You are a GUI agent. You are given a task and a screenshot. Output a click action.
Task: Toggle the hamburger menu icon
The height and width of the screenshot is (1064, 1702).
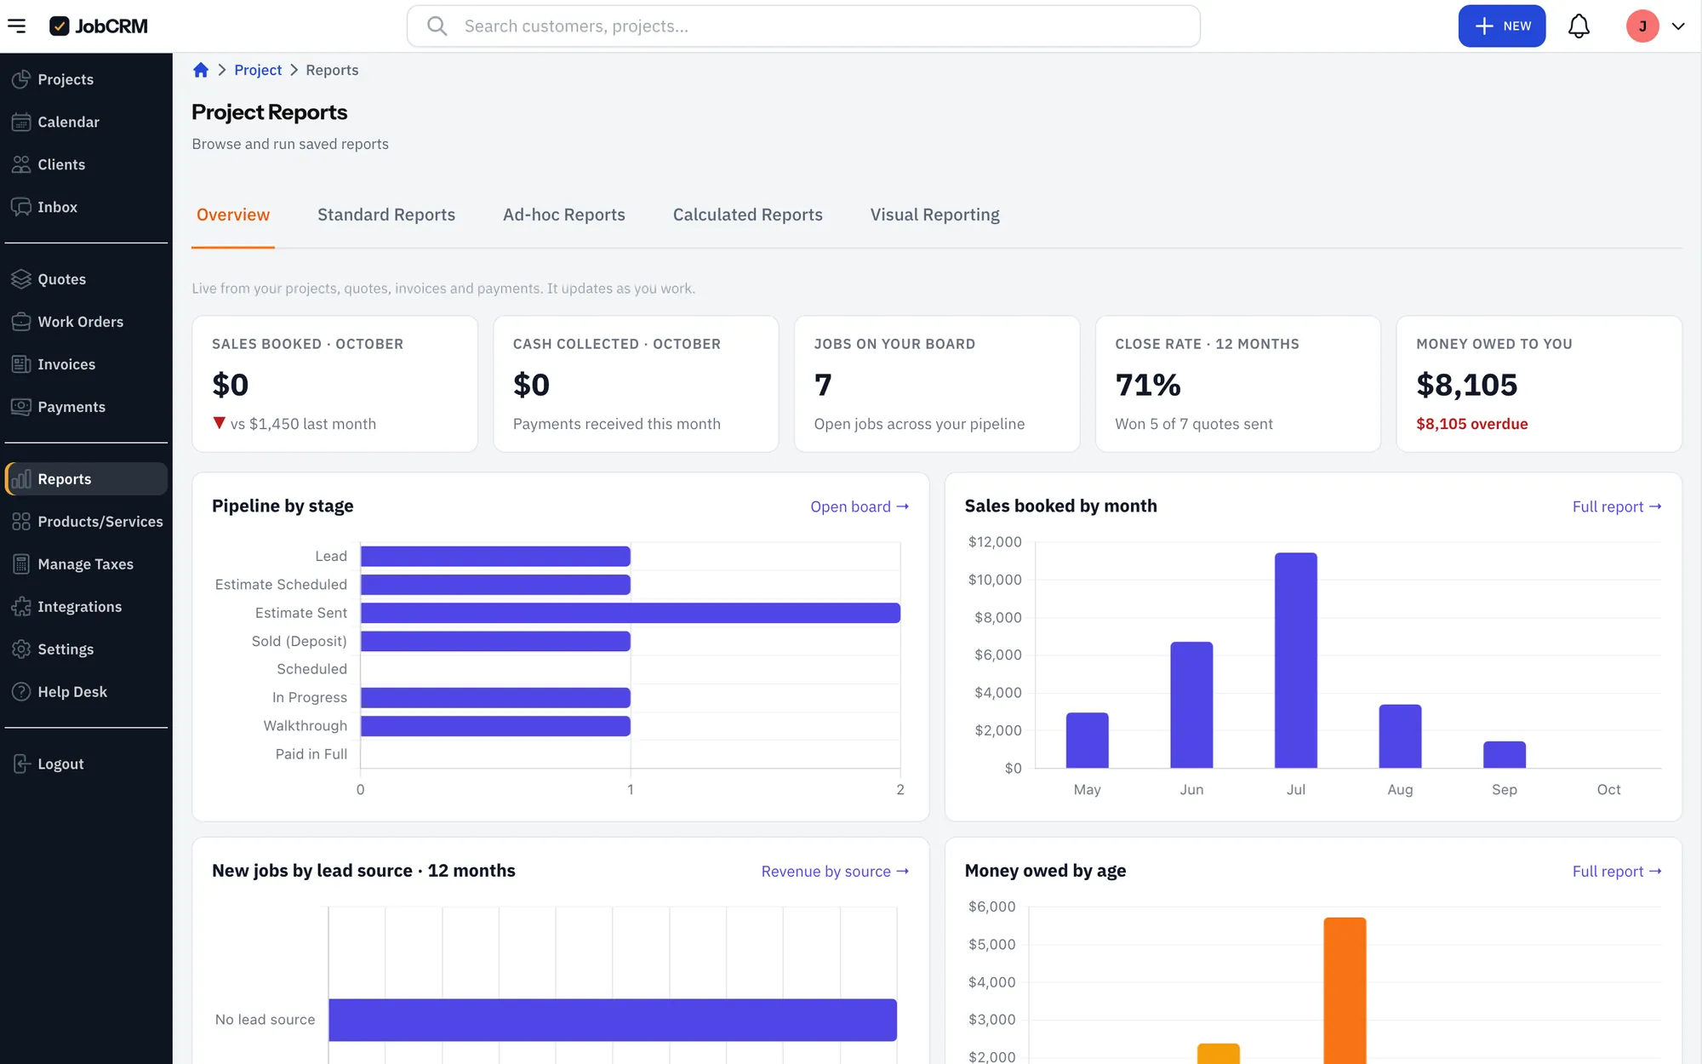coord(16,26)
